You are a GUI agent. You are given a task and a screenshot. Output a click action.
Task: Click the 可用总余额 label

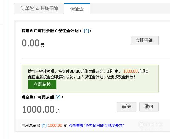coord(31,125)
